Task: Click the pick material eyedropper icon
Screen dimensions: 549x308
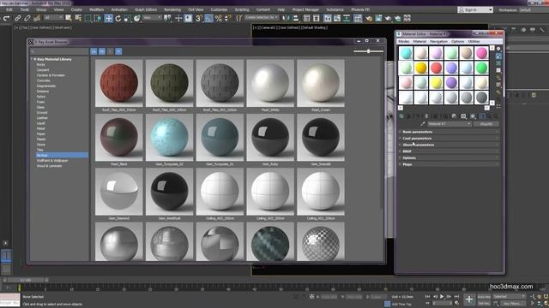Action: tap(423, 124)
